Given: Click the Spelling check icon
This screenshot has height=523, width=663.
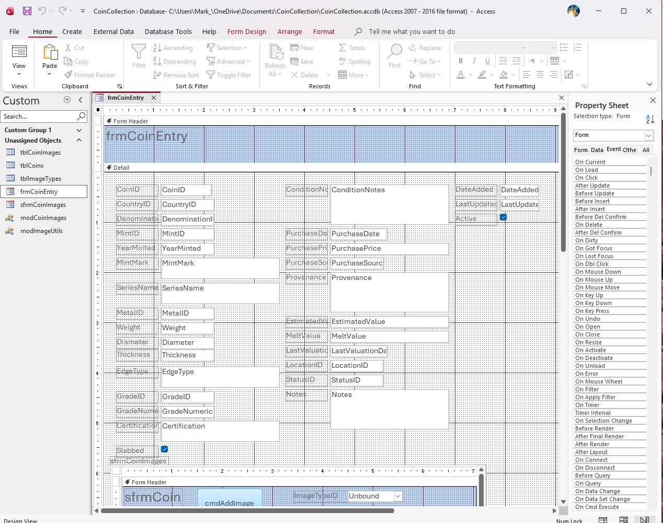Looking at the screenshot, I should 342,61.
